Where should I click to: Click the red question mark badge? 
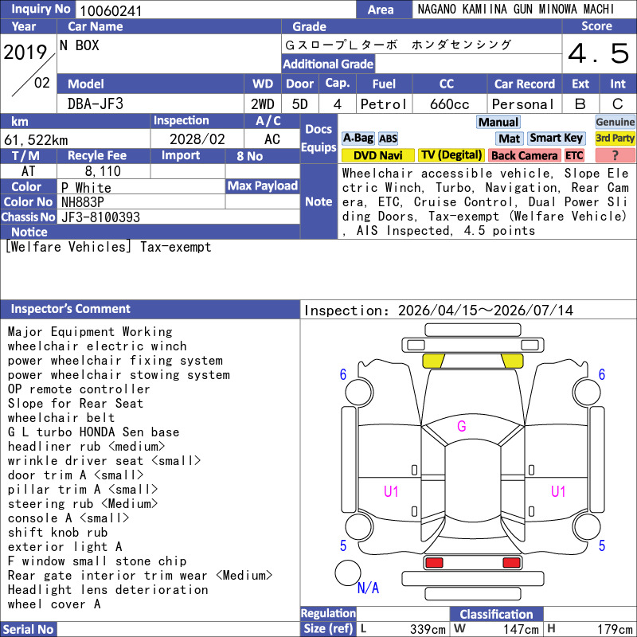click(615, 155)
